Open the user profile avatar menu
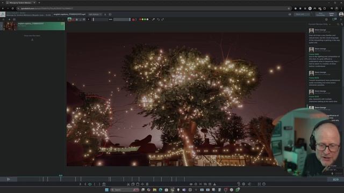The image size is (344, 193). pos(341,14)
